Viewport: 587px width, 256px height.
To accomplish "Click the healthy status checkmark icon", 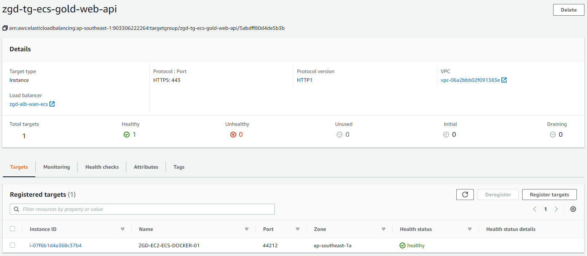I will click(x=402, y=245).
